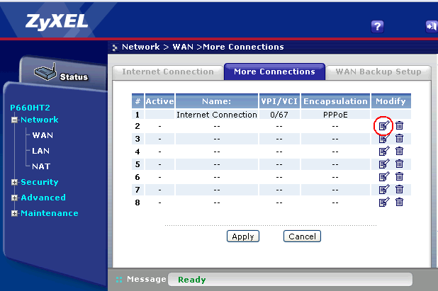438x291 pixels.
Task: Delete connection entry number 5
Action: [399, 164]
